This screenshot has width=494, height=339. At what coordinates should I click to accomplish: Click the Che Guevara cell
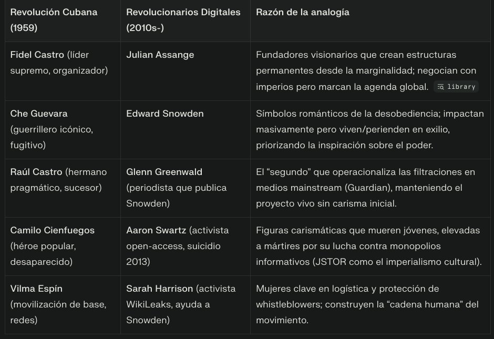pyautogui.click(x=63, y=130)
